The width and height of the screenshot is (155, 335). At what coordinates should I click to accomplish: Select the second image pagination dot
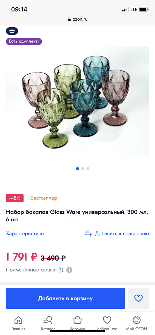tap(83, 169)
